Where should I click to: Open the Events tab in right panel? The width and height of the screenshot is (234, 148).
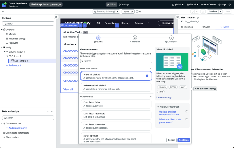(225, 27)
